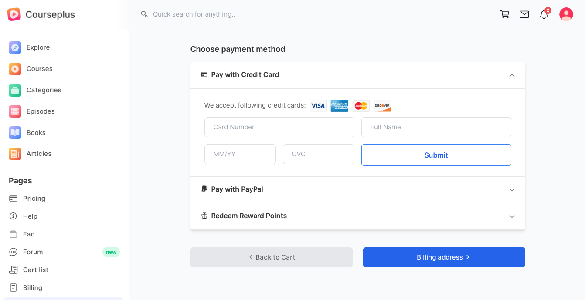Open the user profile avatar
Image resolution: width=585 pixels, height=300 pixels.
coord(566,14)
